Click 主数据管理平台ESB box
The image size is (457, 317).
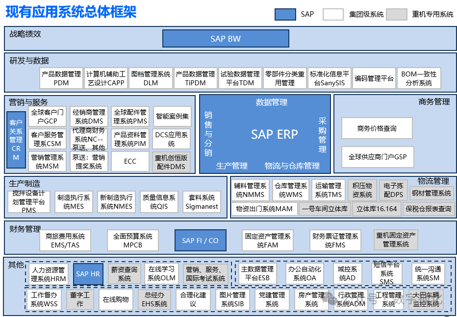click(x=257, y=273)
